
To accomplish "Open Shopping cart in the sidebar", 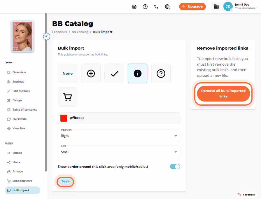I will pos(22,181).
